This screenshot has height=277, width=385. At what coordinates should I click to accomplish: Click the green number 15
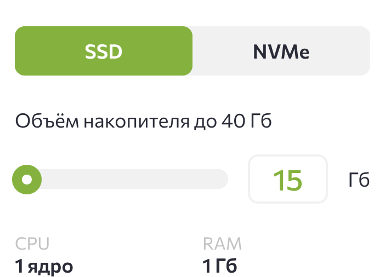(287, 180)
